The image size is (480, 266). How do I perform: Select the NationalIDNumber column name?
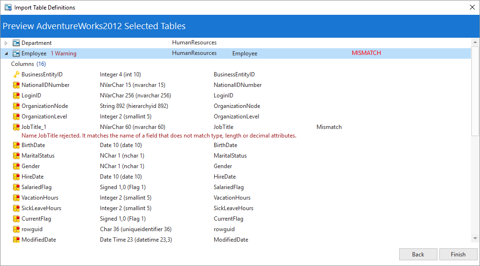[45, 85]
